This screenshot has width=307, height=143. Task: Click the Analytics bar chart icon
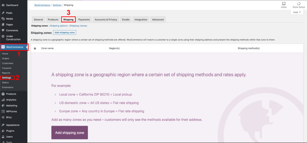[x=3, y=100]
